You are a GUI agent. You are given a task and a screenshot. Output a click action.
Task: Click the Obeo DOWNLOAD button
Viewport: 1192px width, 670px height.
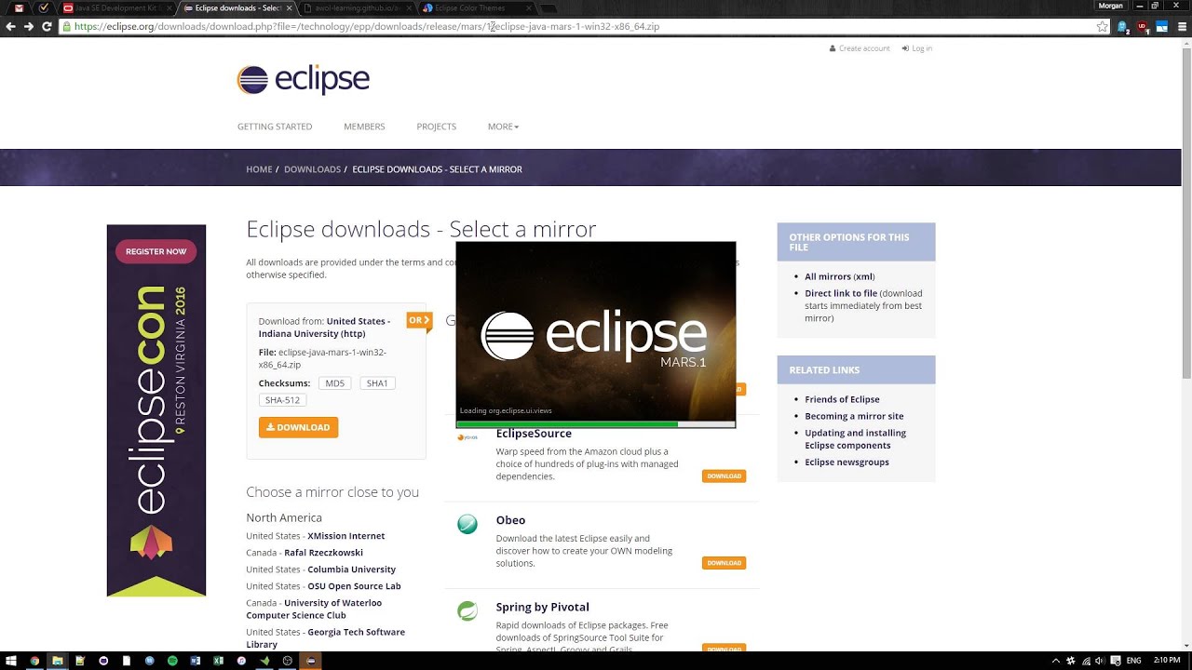[724, 563]
